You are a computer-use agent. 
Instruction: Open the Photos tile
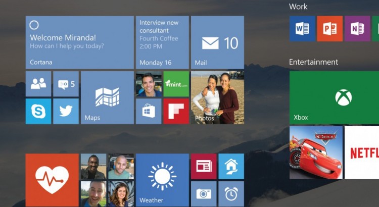click(x=217, y=97)
